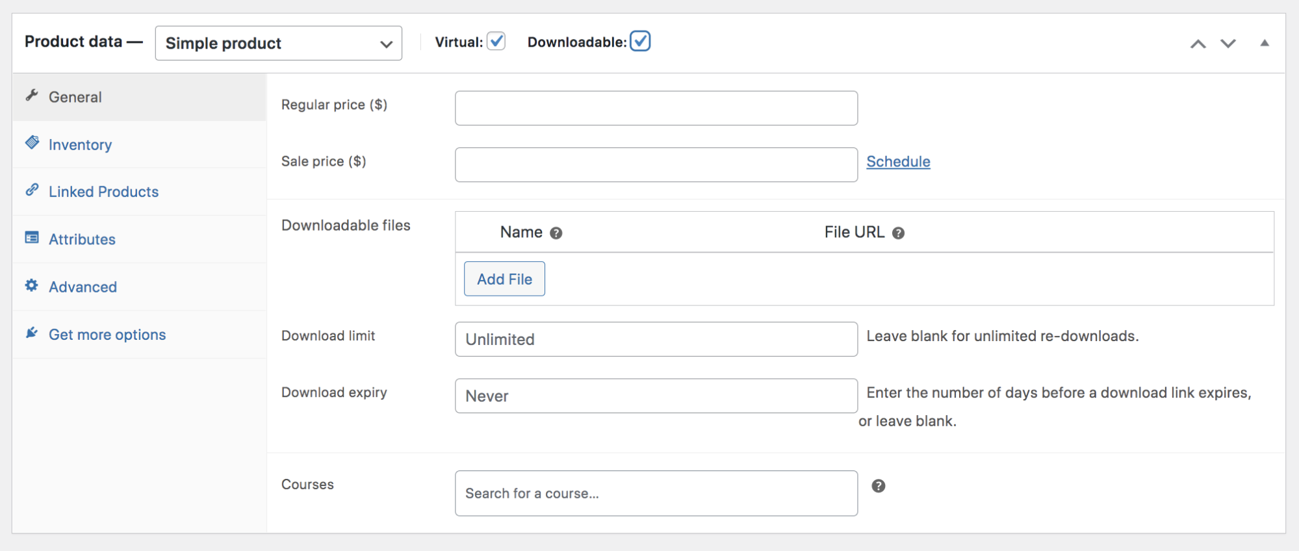
Task: Click 'Leave blank for unlimited re-downloads.' text
Action: coord(1003,336)
